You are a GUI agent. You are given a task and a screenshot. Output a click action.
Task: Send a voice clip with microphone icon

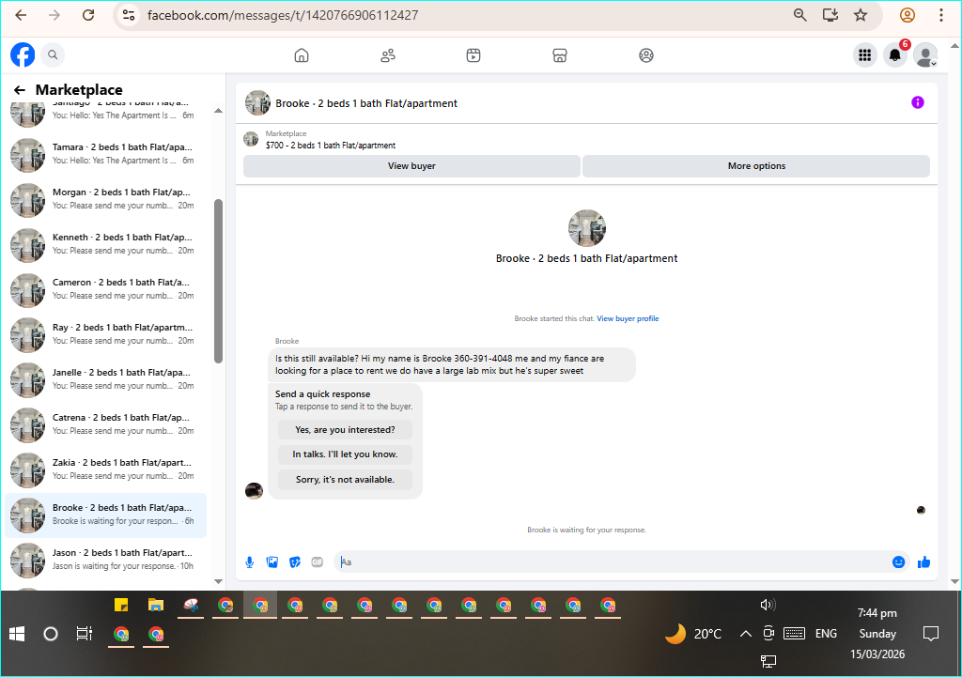pos(250,562)
